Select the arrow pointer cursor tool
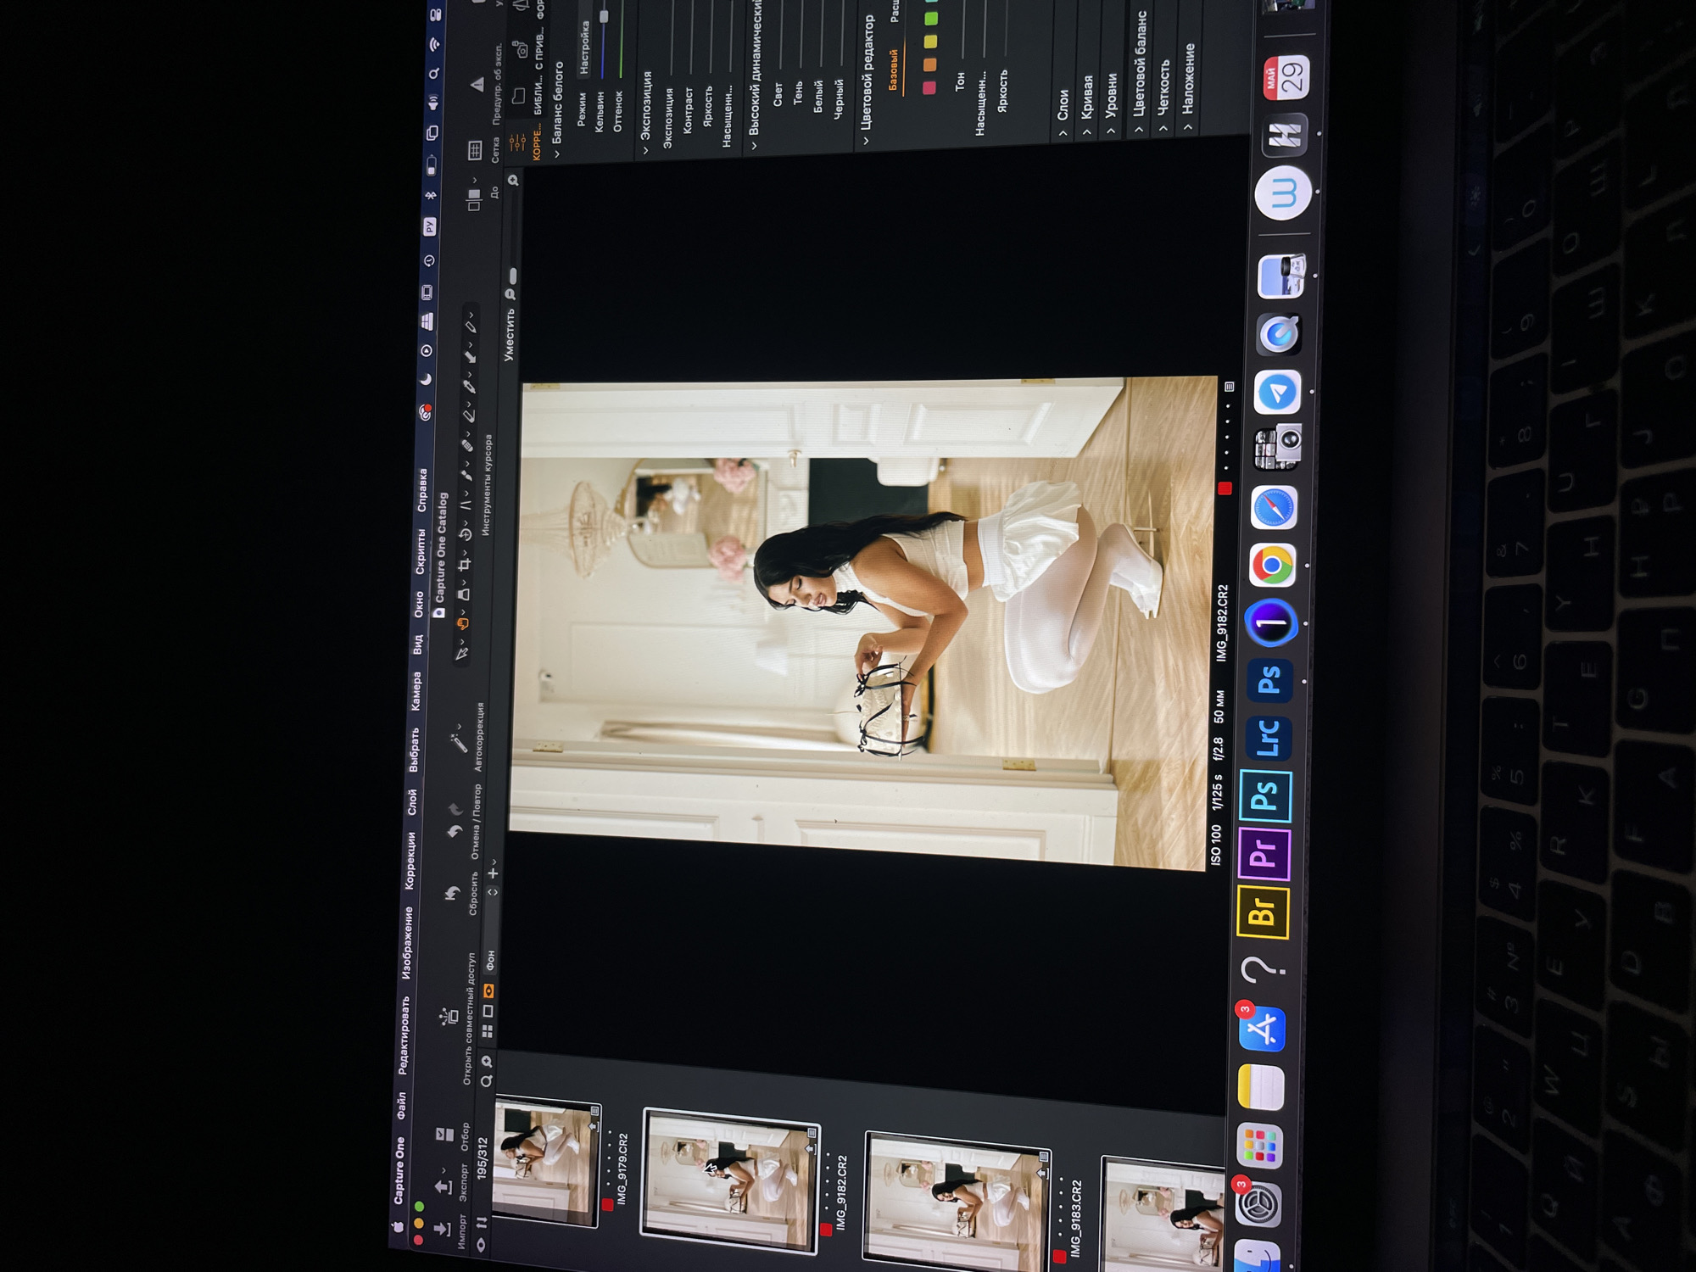1696x1272 pixels. [461, 654]
